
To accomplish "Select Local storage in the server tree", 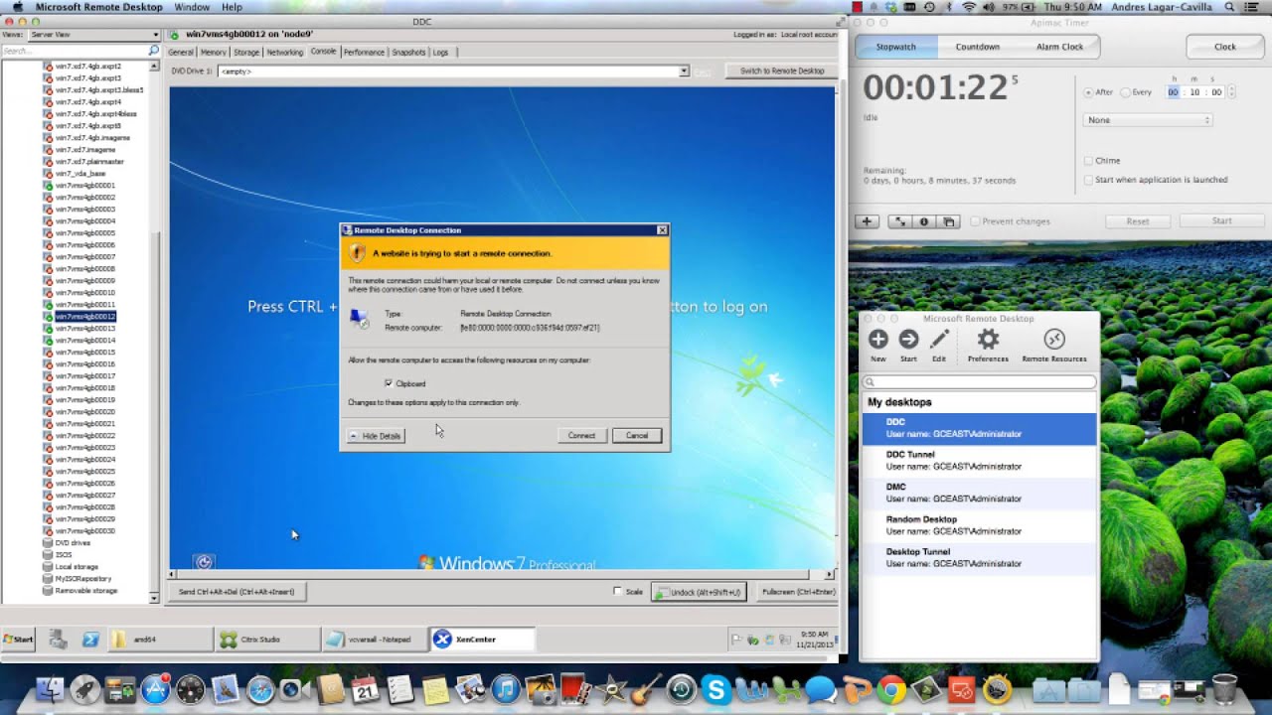I will point(77,566).
